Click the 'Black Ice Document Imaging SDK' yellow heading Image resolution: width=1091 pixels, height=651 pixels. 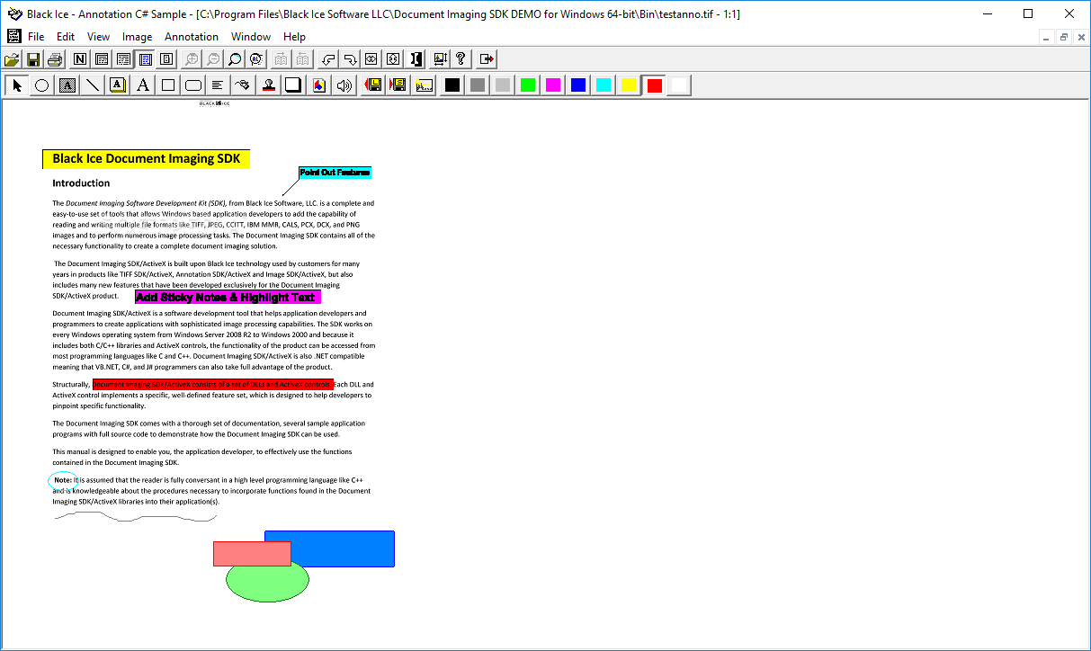[x=146, y=159]
